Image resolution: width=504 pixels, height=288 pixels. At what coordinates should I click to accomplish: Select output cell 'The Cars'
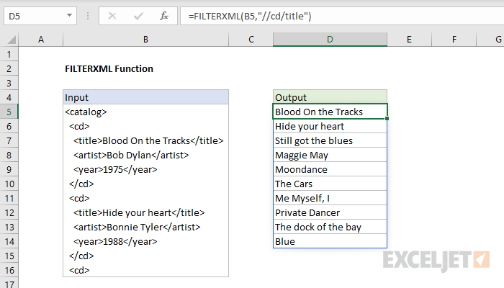tap(330, 184)
